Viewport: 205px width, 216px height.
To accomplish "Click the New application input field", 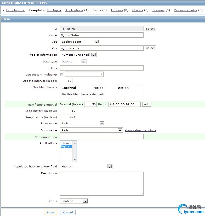I will click(x=102, y=137).
